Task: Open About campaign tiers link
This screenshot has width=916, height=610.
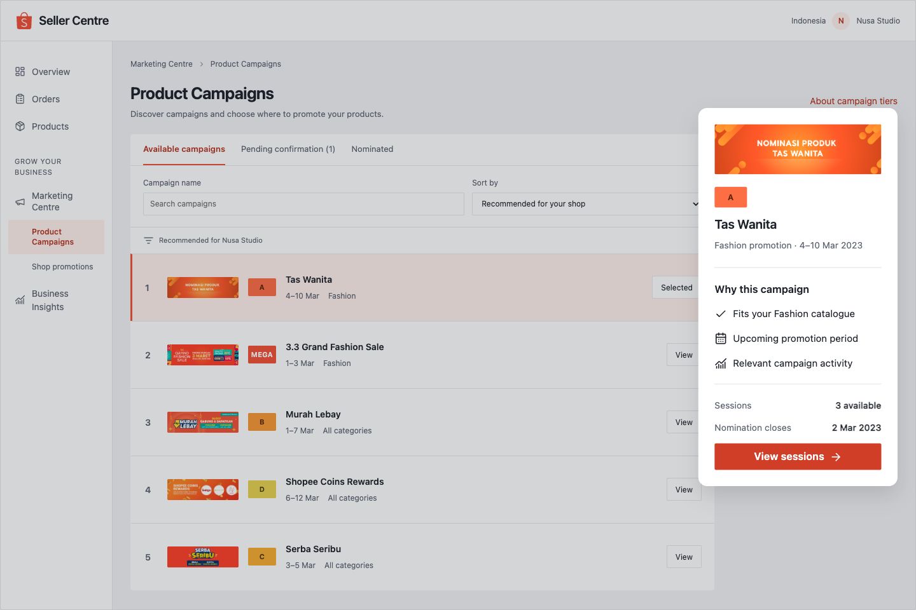Action: 854,101
